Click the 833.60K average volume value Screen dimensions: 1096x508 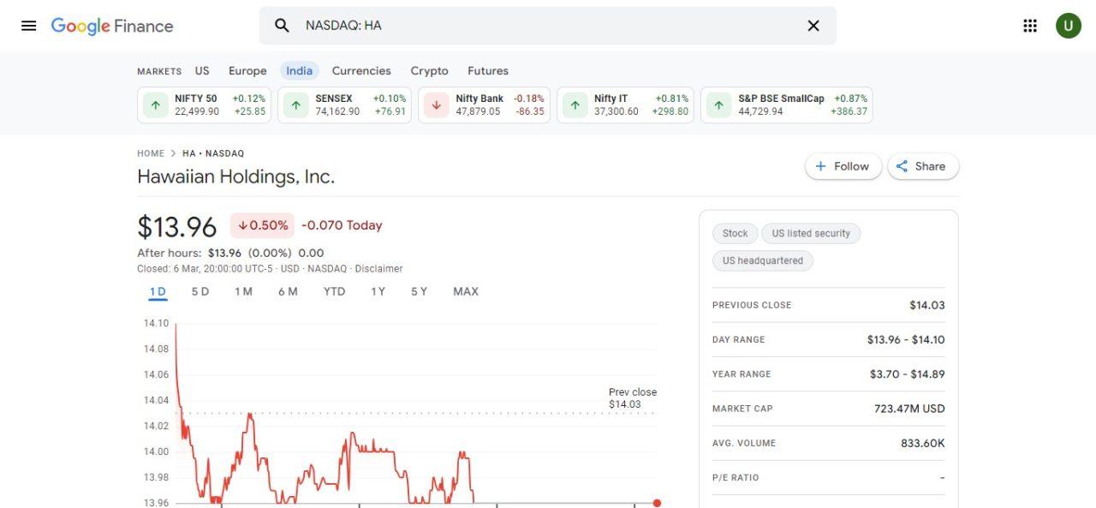(x=922, y=443)
